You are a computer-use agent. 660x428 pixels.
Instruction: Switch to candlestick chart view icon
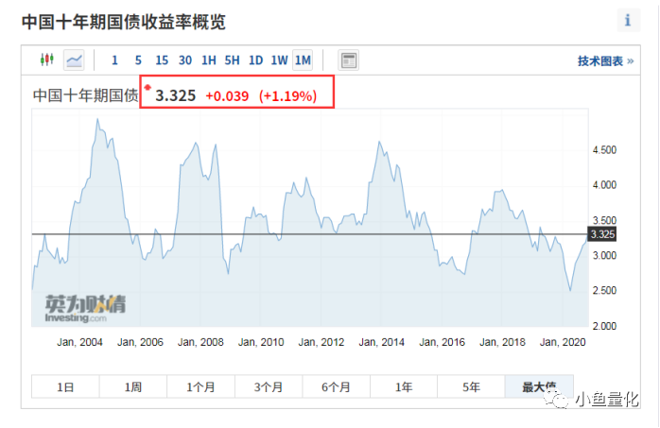point(47,60)
